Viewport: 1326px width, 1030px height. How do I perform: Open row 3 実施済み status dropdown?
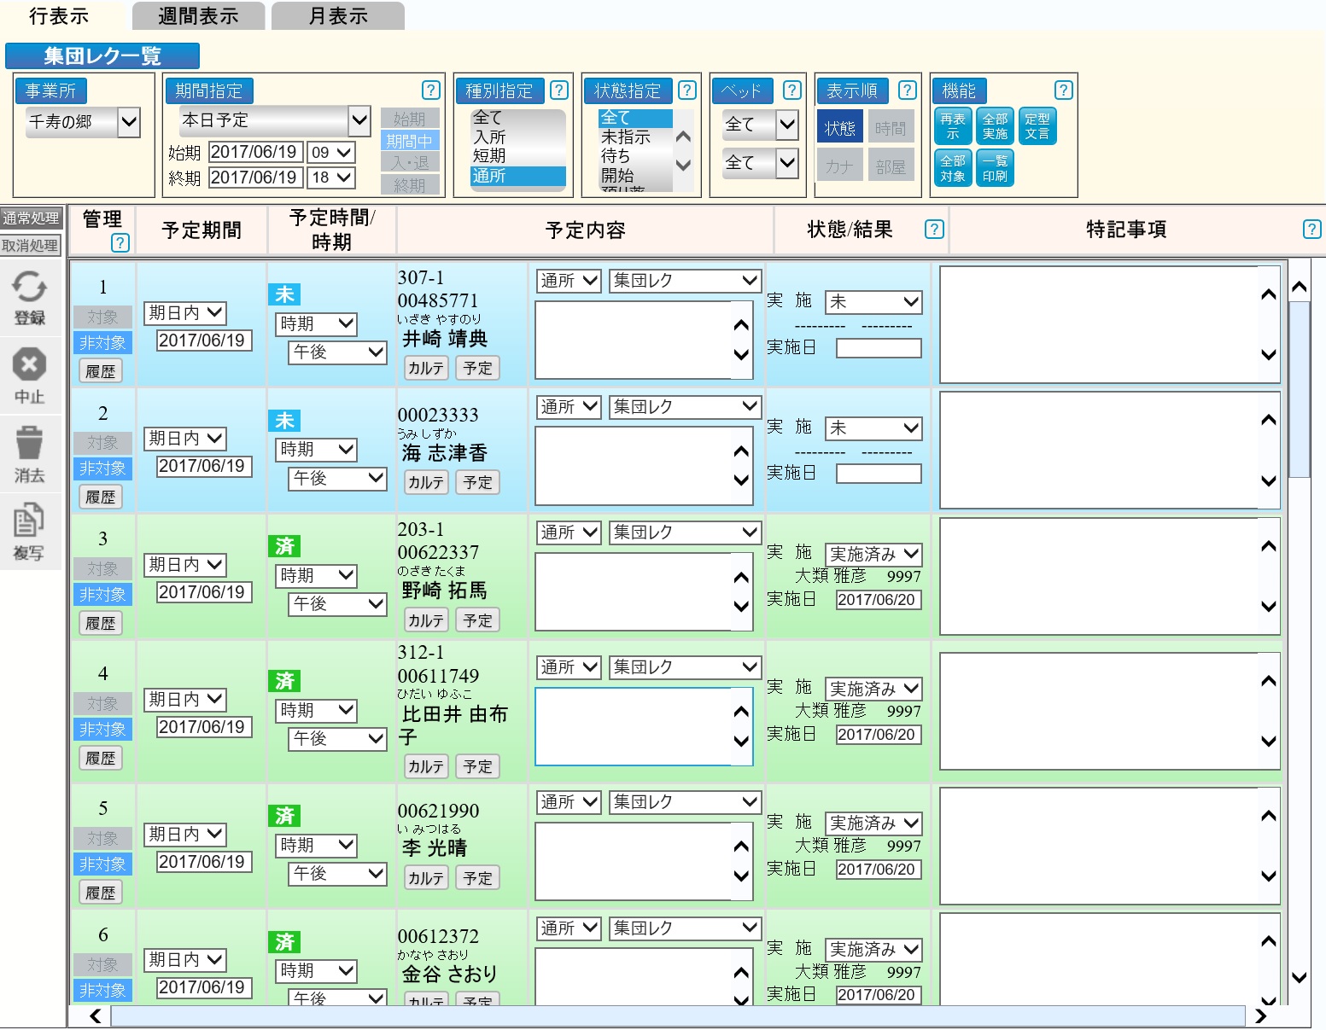(873, 555)
